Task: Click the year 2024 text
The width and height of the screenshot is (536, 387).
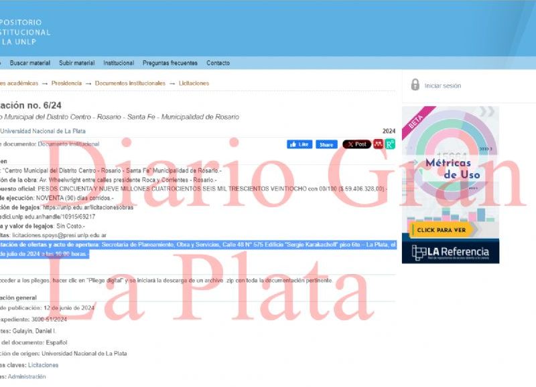Action: pyautogui.click(x=389, y=131)
